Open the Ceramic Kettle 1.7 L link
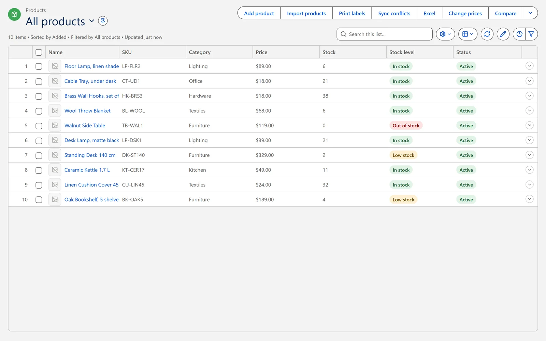 click(87, 170)
